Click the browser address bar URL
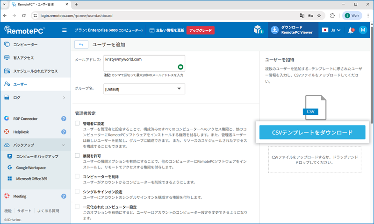Image resolution: width=374 pixels, height=224 pixels. tap(76, 16)
